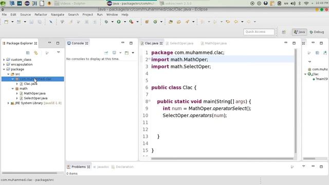Click the Last Edit Location arrow icon
329x185 pixels.
(228, 22)
